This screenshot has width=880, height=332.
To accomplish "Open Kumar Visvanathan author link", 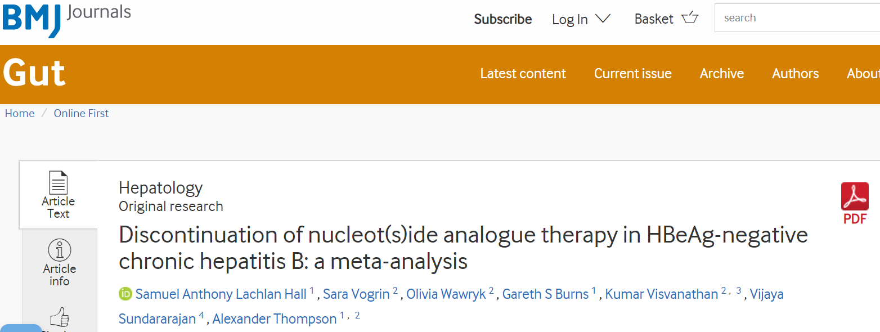I will (x=662, y=294).
